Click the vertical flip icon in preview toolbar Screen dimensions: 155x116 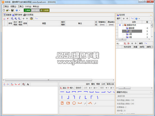[4, 84]
